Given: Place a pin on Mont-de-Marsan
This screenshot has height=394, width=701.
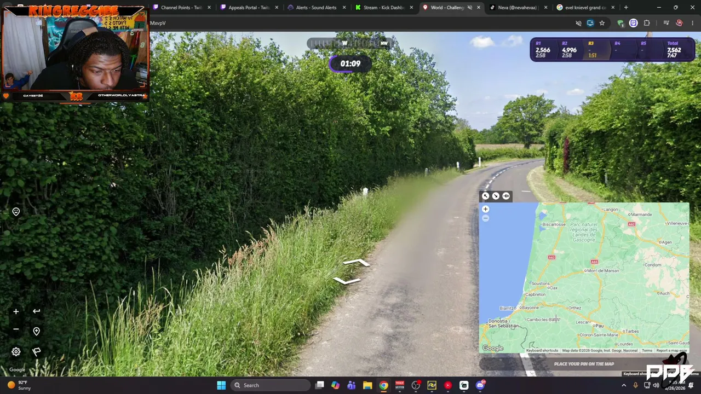Looking at the screenshot, I should click(x=601, y=271).
